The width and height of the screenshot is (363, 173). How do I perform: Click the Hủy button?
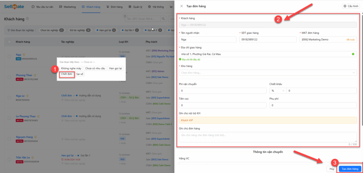pyautogui.click(x=332, y=169)
